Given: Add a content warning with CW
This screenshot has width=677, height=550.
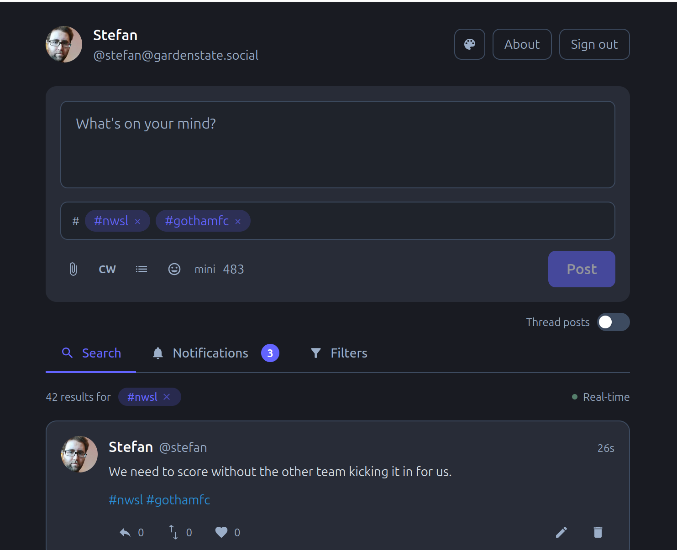Looking at the screenshot, I should coord(107,269).
